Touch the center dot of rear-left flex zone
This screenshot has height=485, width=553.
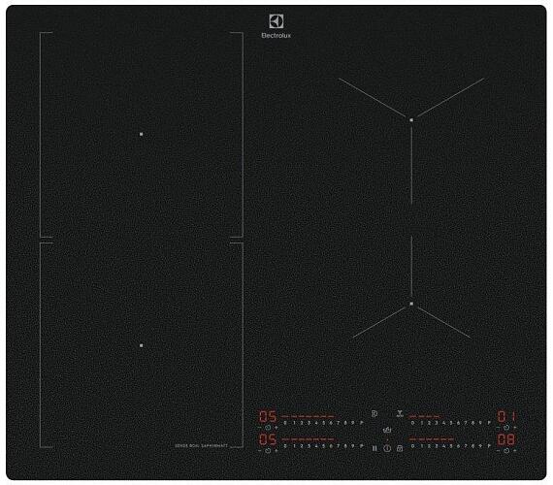(142, 134)
